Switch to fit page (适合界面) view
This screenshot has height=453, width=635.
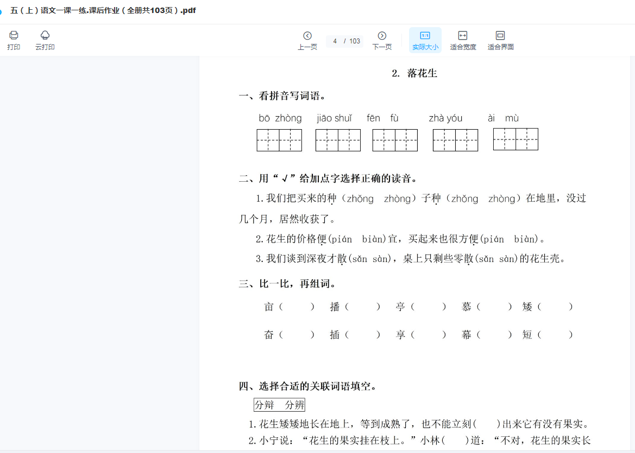point(500,40)
